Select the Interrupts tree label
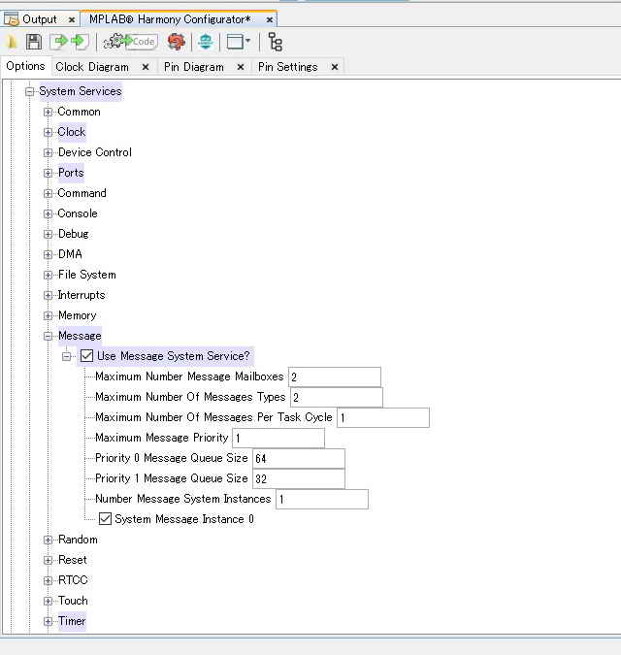The image size is (621, 655). click(x=82, y=295)
